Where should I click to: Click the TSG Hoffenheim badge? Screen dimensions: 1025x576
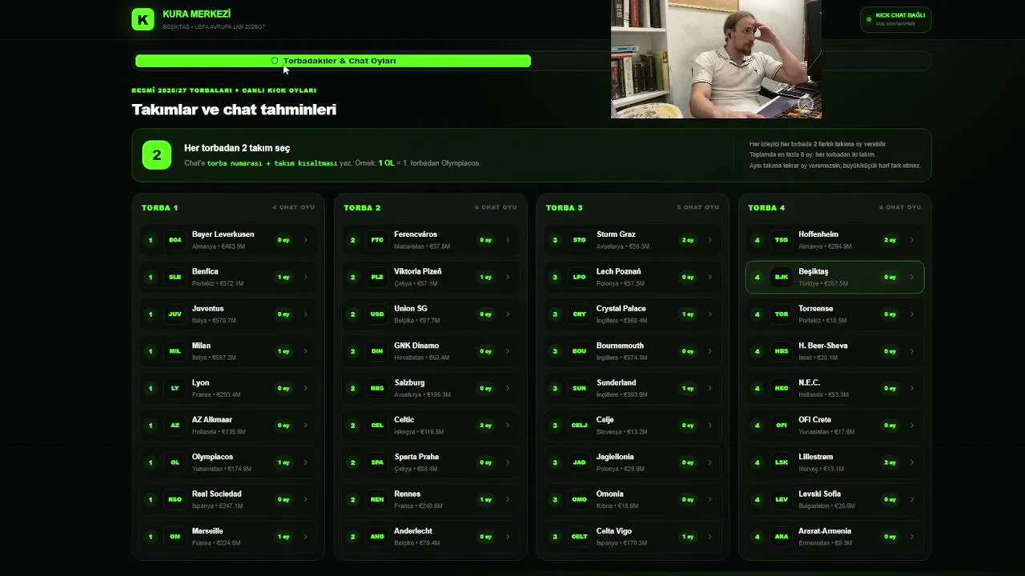click(x=782, y=240)
